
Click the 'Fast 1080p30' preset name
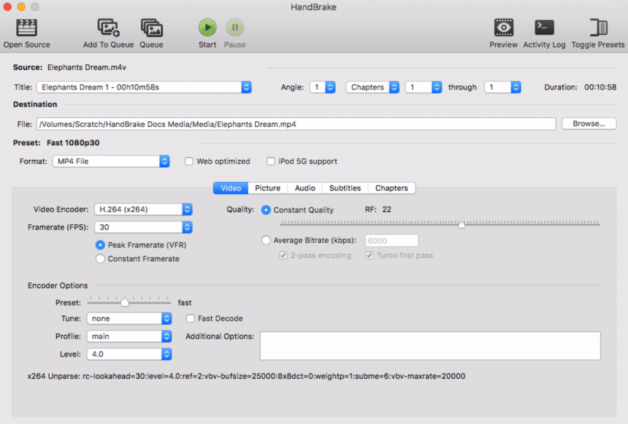(73, 143)
